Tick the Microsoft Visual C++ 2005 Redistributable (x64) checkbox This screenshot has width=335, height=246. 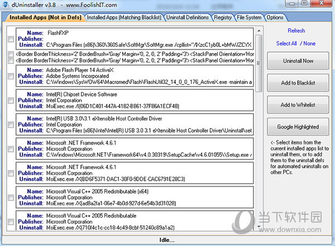[11, 197]
